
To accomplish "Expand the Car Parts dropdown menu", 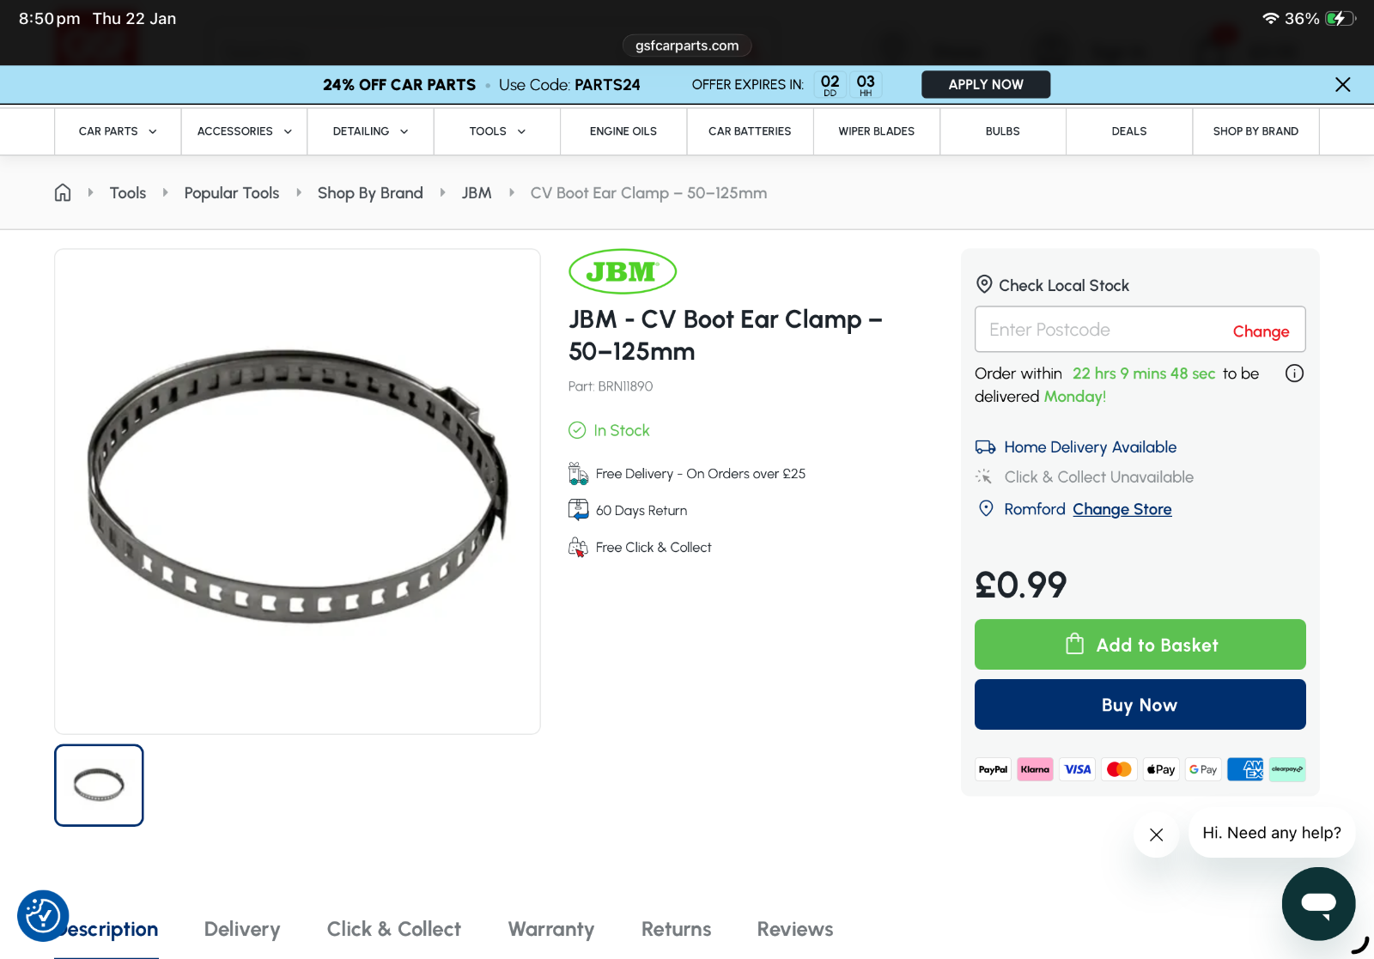I will (x=118, y=131).
